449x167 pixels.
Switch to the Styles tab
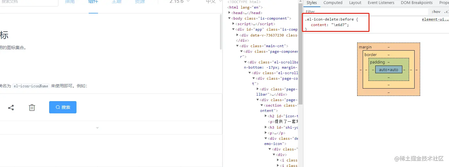(311, 3)
